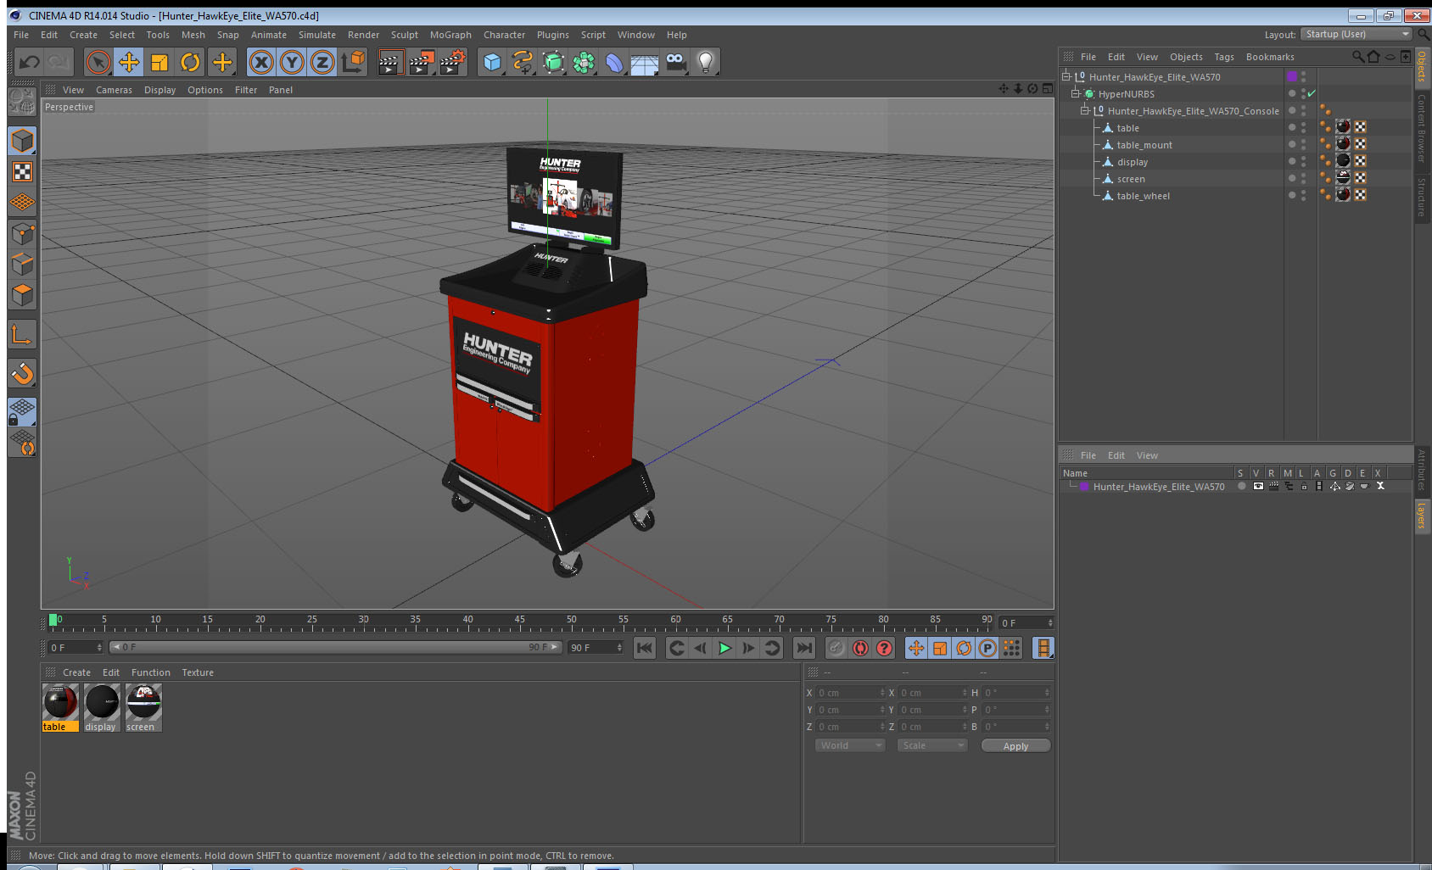Click the blue deformer toolbar icon
1432x870 pixels.
pyautogui.click(x=614, y=62)
